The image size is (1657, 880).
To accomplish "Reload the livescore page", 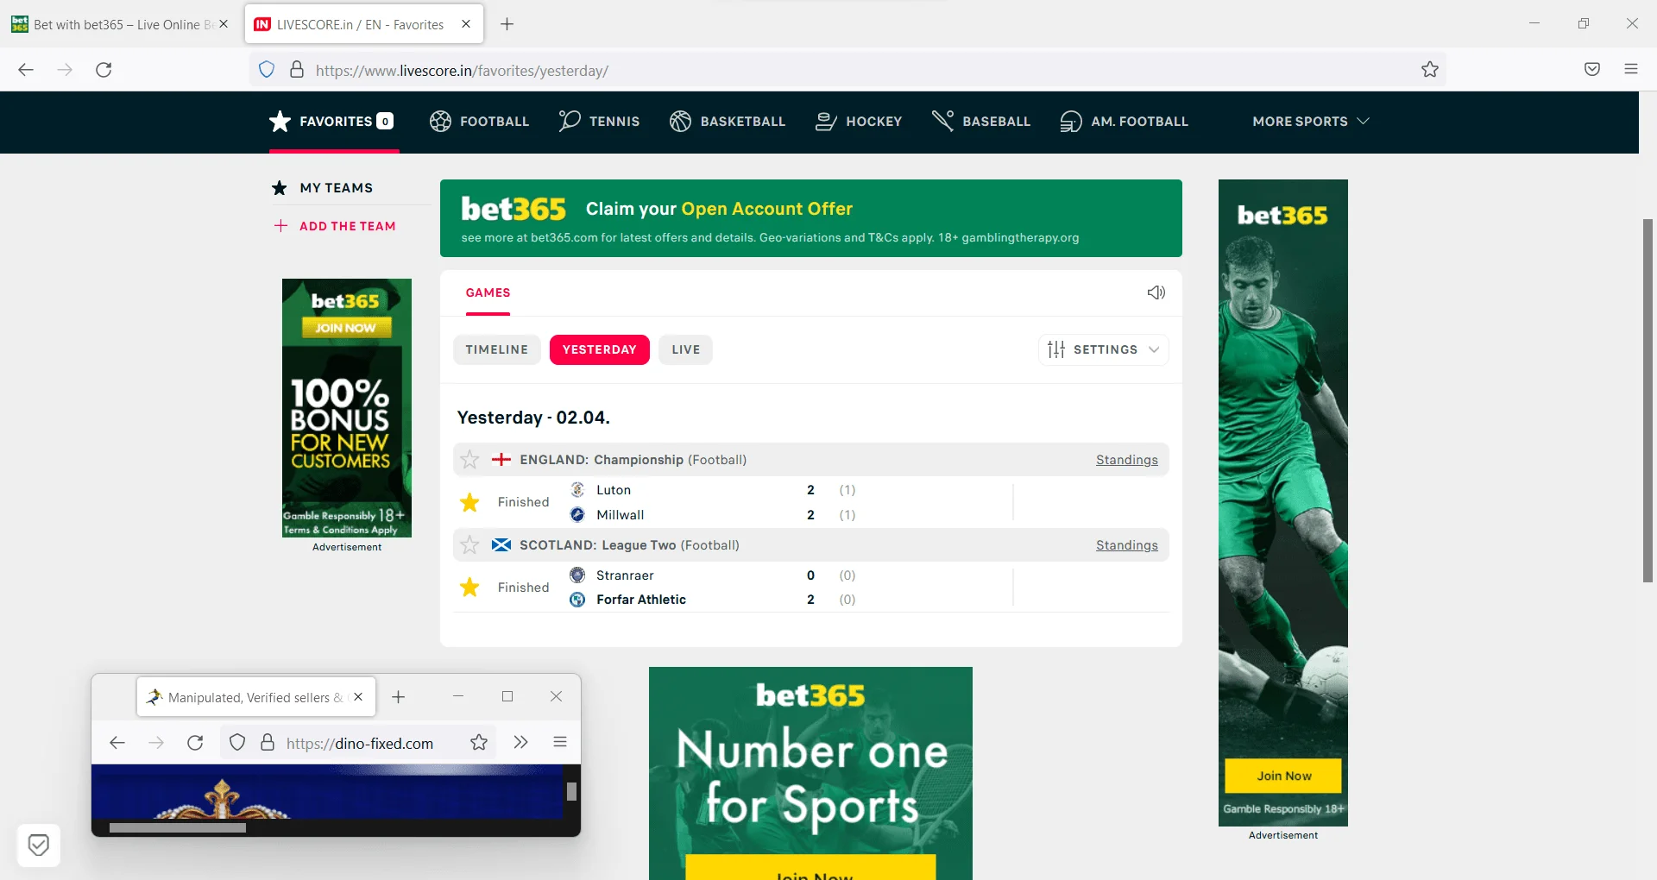I will (x=104, y=70).
